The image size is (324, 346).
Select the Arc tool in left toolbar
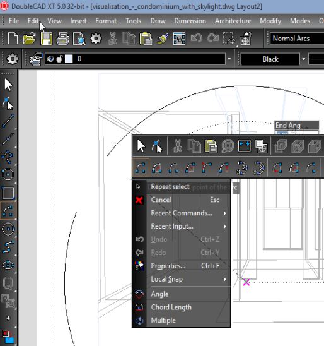(x=8, y=211)
